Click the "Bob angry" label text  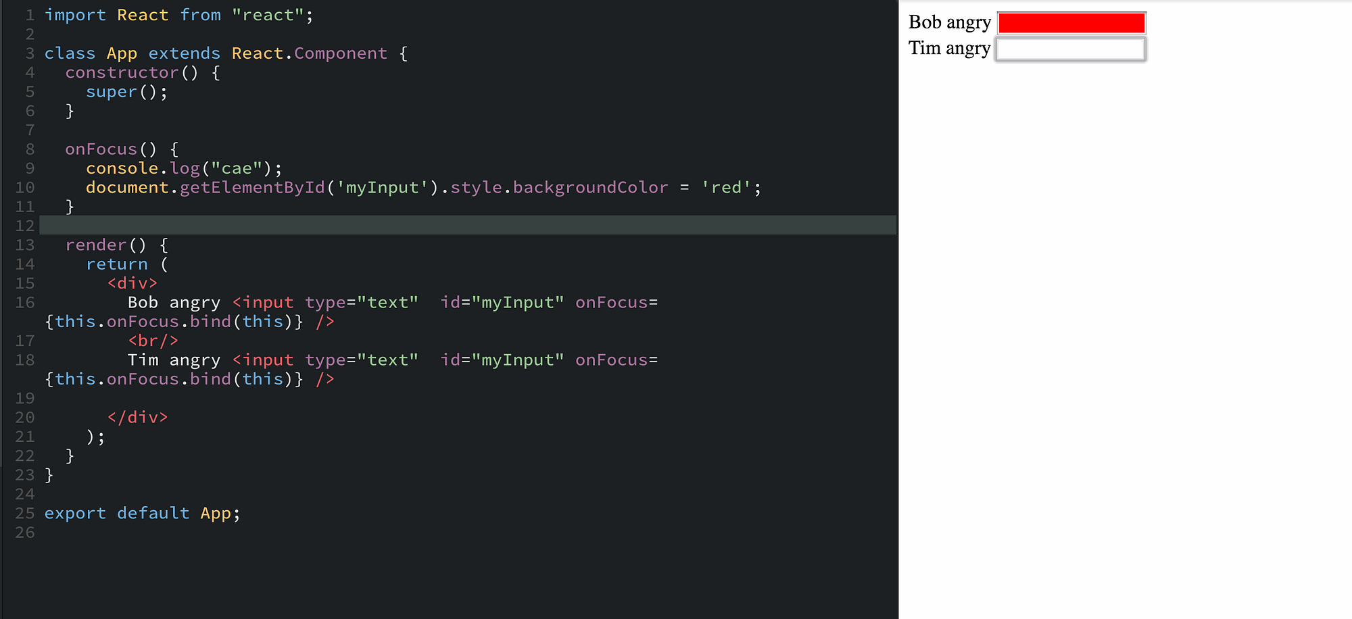949,22
